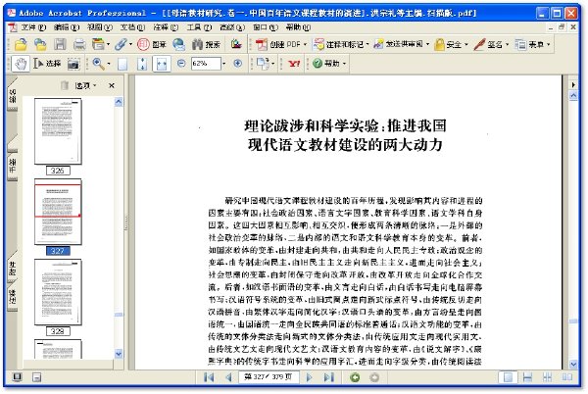Click the zoom in plus button
This screenshot has height=394, width=588.
238,64
